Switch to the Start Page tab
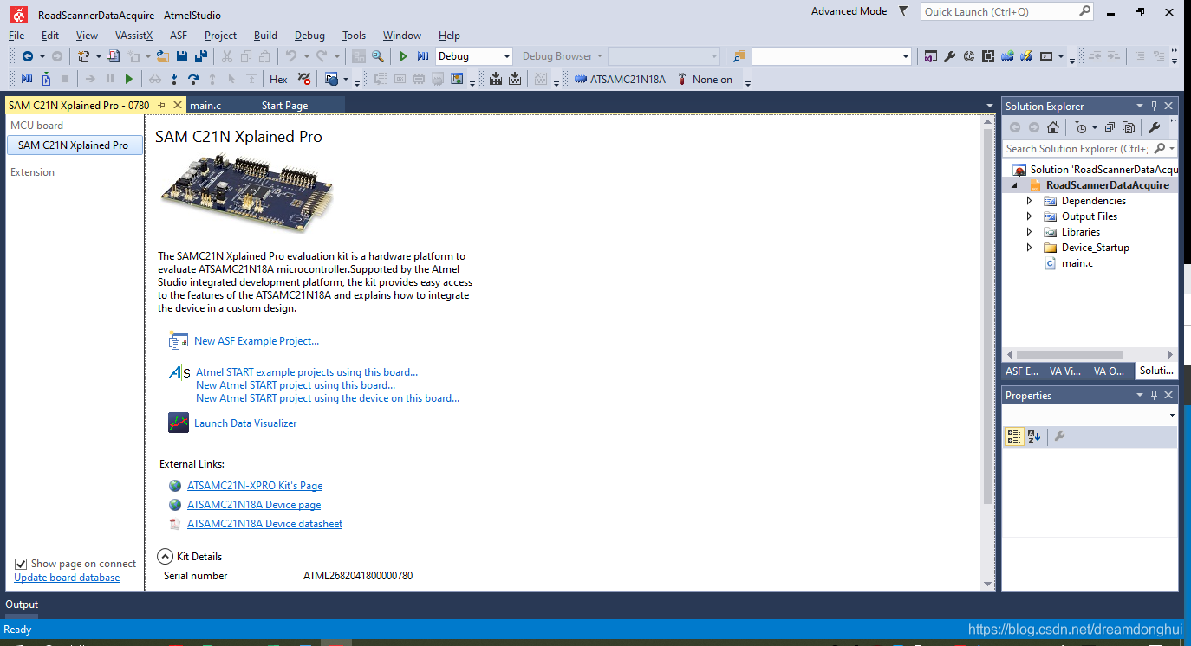 (284, 105)
